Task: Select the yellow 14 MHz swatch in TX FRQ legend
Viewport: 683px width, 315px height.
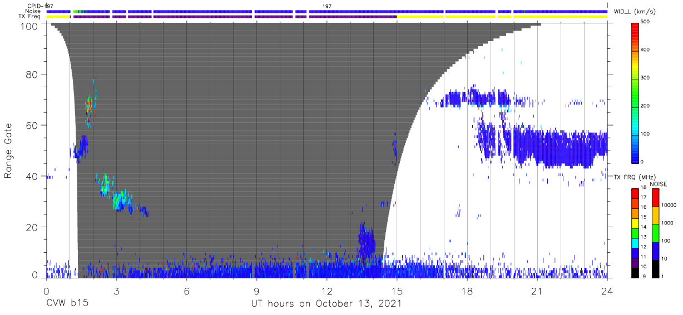Action: 635,227
